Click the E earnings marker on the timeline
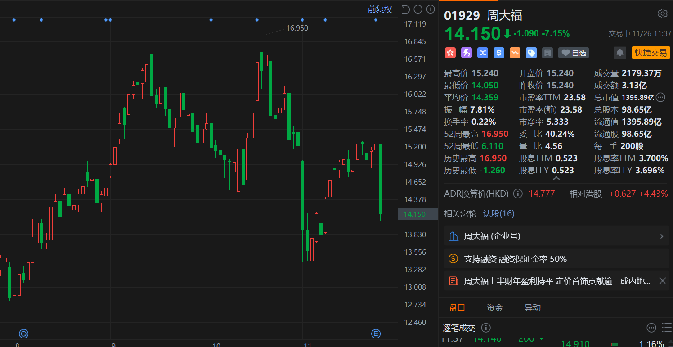Image resolution: width=673 pixels, height=347 pixels. click(x=376, y=333)
